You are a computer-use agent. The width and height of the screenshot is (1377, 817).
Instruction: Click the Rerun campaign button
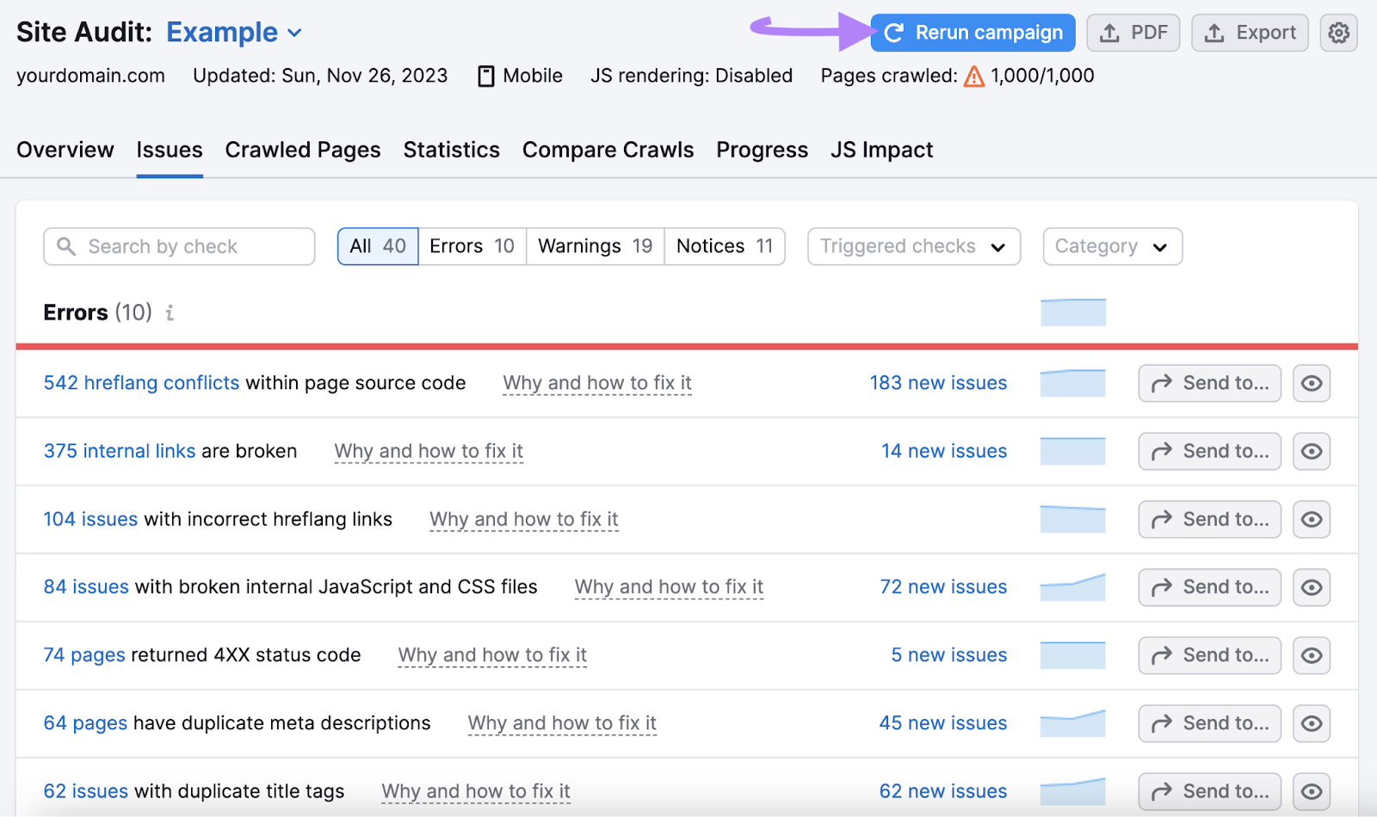973,33
